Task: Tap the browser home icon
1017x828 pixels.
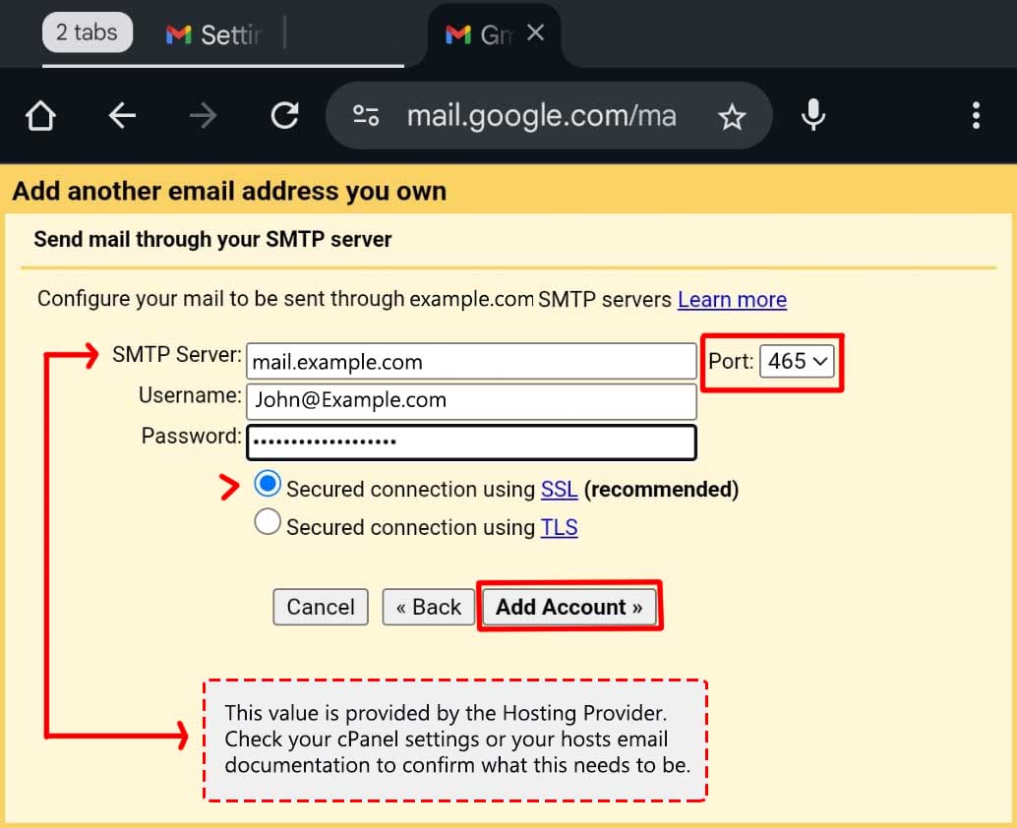Action: pos(40,116)
